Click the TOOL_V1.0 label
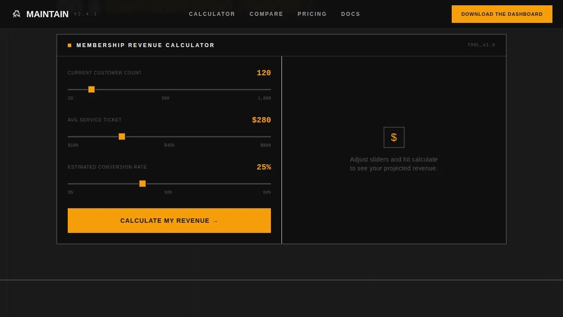Image resolution: width=563 pixels, height=317 pixels. tap(481, 45)
